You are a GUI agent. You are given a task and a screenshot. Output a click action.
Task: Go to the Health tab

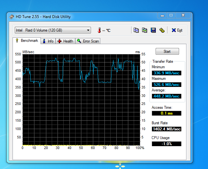(x=65, y=41)
